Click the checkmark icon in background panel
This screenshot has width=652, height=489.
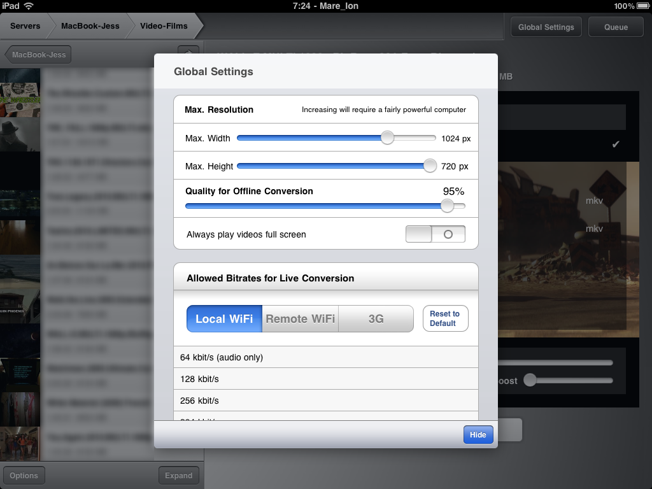pyautogui.click(x=616, y=144)
